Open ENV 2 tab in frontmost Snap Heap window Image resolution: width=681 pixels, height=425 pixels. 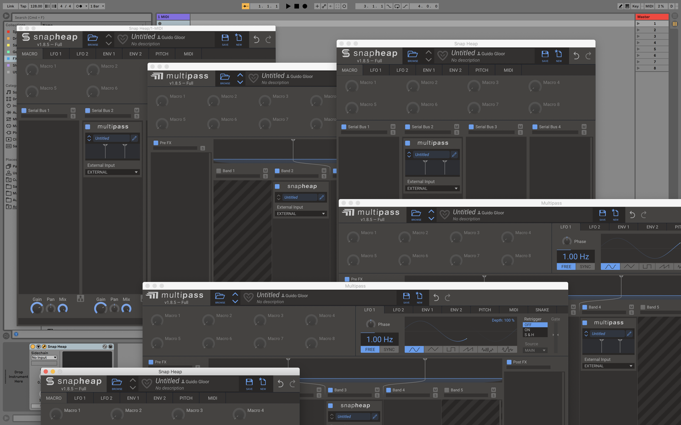tap(160, 398)
